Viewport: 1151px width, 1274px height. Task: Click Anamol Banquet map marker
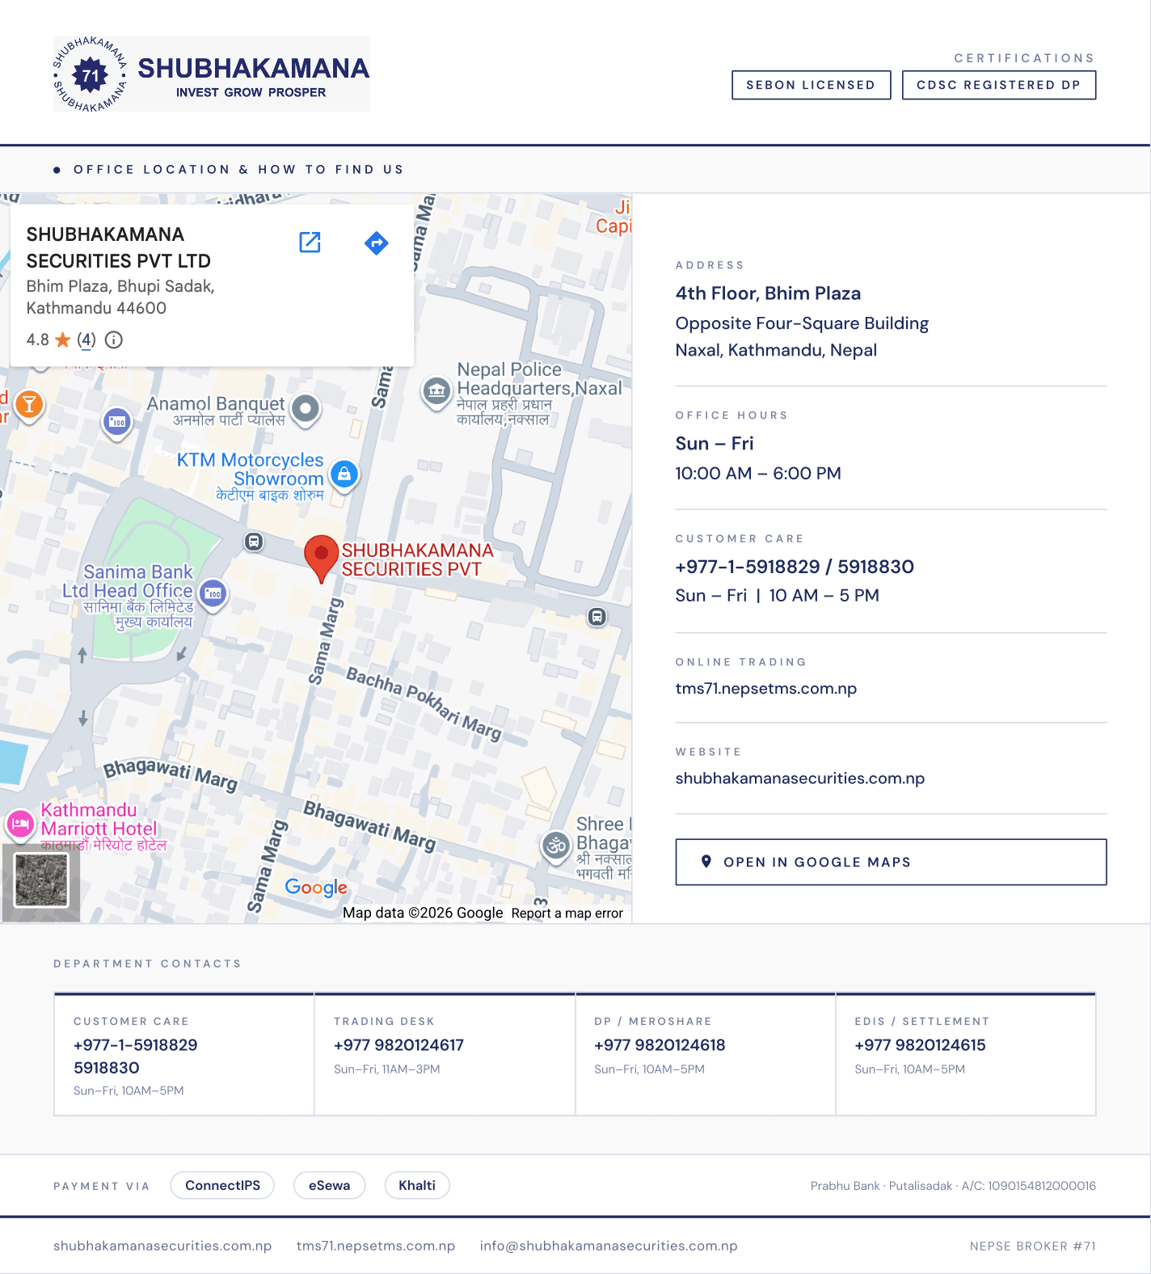[x=306, y=409]
